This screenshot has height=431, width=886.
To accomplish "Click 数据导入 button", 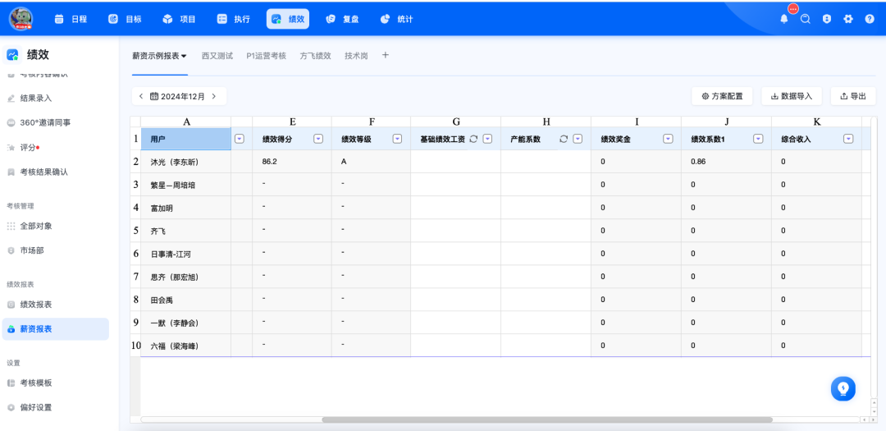I will pos(792,96).
